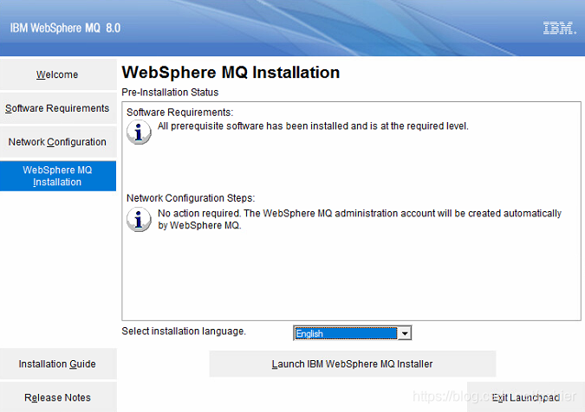Click the 'WebSphere MQ Installation' heading
Screen dimensions: 585x412
231,72
